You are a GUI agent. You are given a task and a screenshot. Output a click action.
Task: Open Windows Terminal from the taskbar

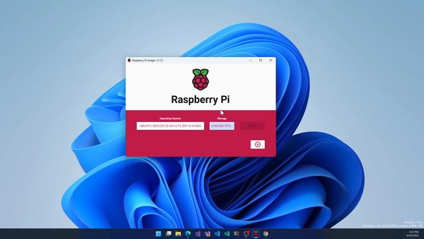click(237, 234)
